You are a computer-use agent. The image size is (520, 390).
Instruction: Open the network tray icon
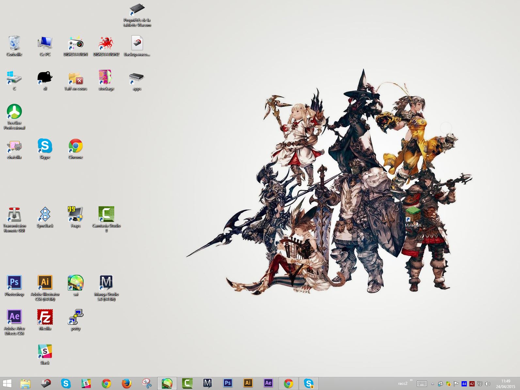480,384
